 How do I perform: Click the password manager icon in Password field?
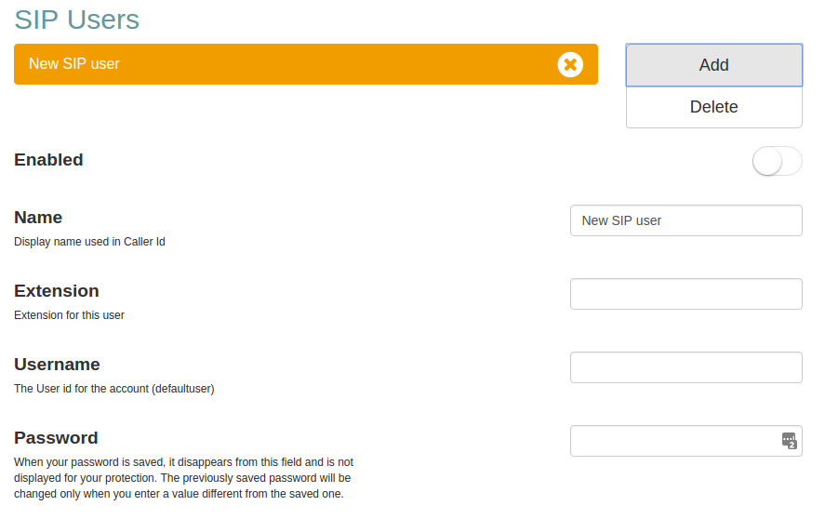(x=789, y=441)
